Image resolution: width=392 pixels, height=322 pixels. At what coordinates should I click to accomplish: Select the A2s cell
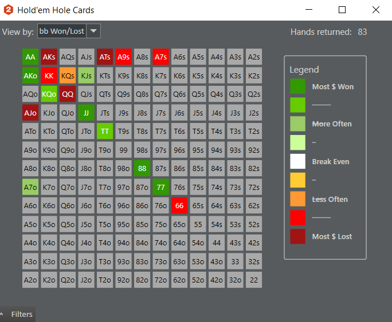254,57
